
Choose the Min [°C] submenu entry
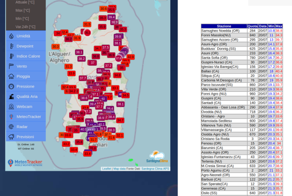click(x=22, y=19)
